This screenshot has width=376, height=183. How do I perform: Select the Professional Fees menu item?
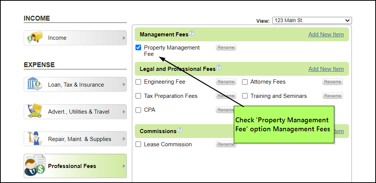pyautogui.click(x=72, y=166)
